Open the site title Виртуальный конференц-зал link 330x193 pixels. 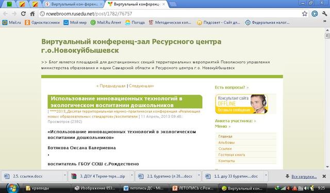click(x=131, y=46)
